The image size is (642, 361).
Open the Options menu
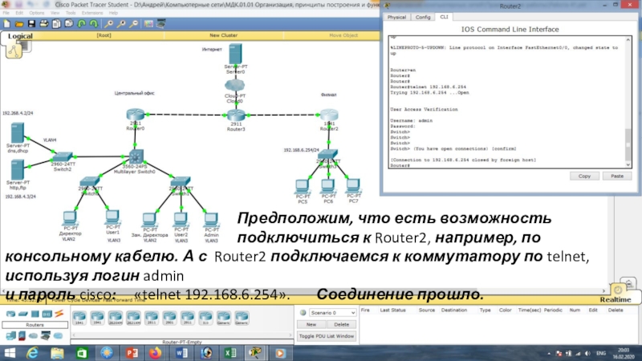click(x=36, y=13)
